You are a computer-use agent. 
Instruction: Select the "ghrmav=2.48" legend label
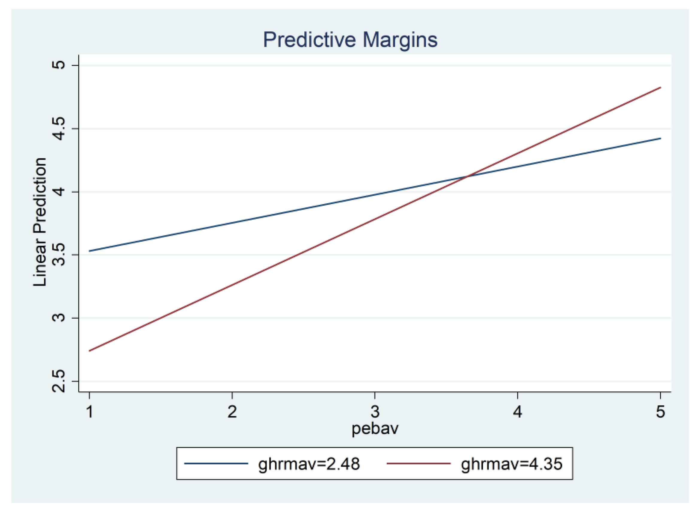pyautogui.click(x=309, y=464)
